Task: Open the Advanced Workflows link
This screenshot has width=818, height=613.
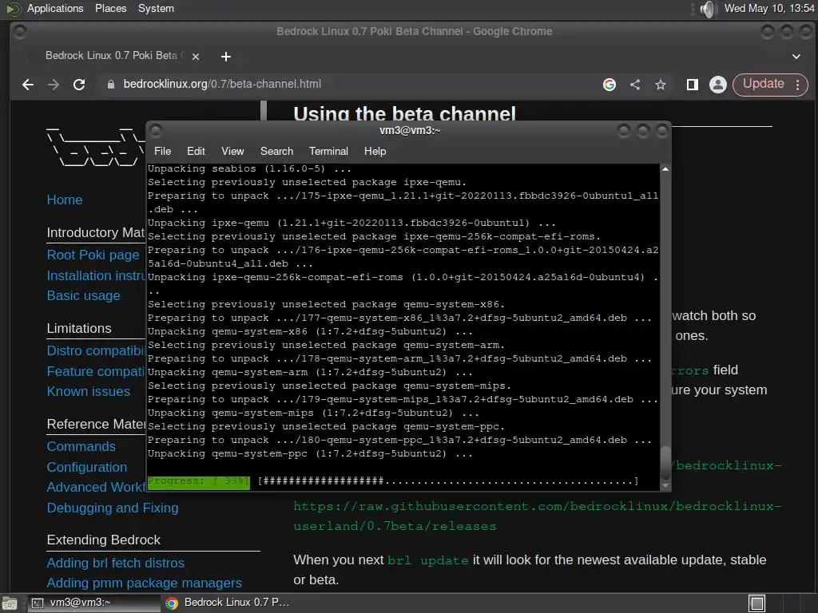Action: pos(96,488)
